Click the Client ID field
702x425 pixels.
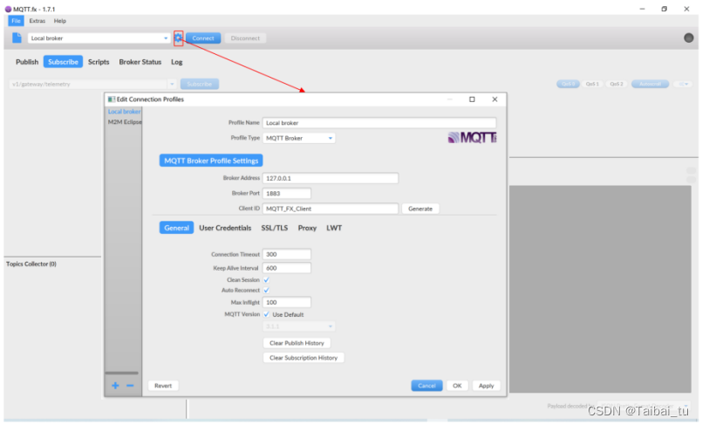pos(331,209)
